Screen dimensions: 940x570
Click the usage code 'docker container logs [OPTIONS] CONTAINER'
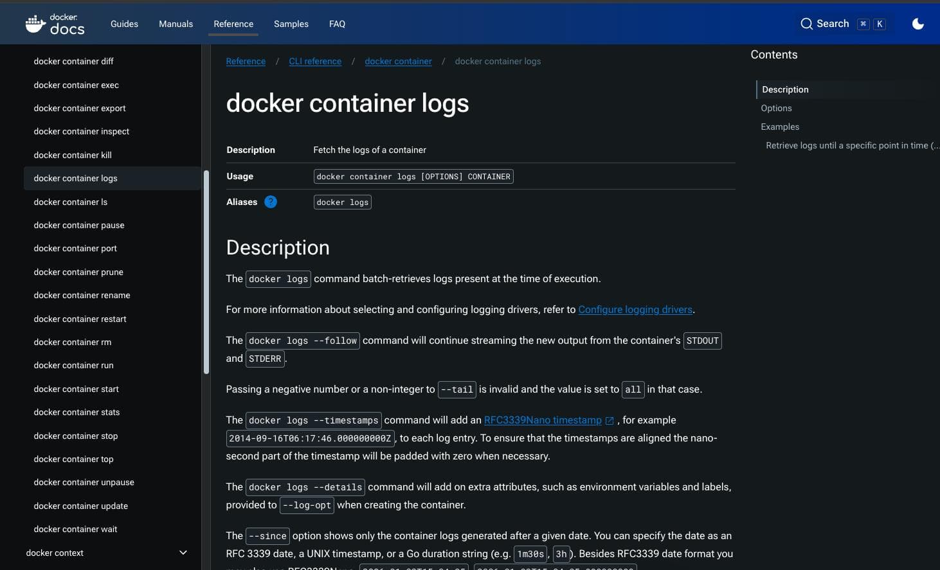[x=413, y=176]
